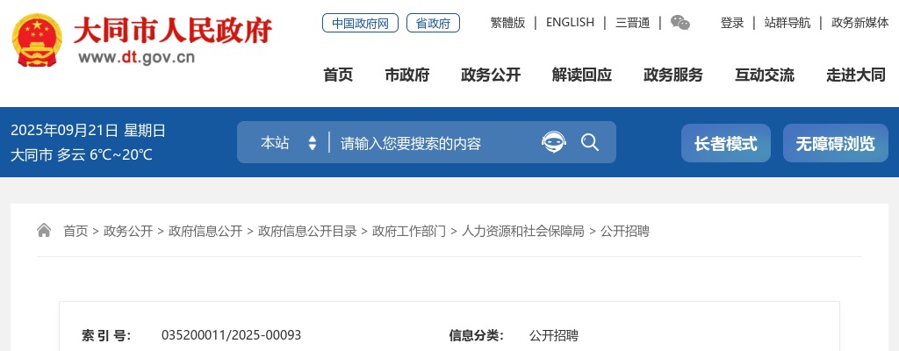Click the 登录 login link
Image resolution: width=899 pixels, height=351 pixels.
pos(732,23)
